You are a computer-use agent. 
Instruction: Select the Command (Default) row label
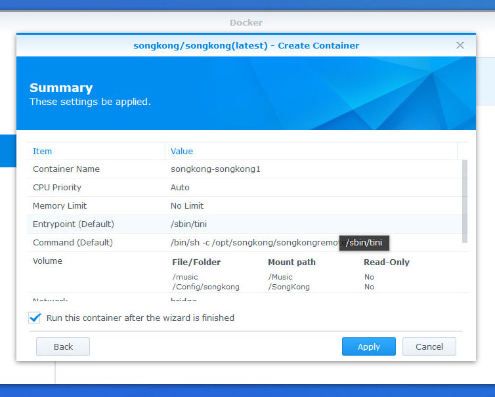(73, 242)
